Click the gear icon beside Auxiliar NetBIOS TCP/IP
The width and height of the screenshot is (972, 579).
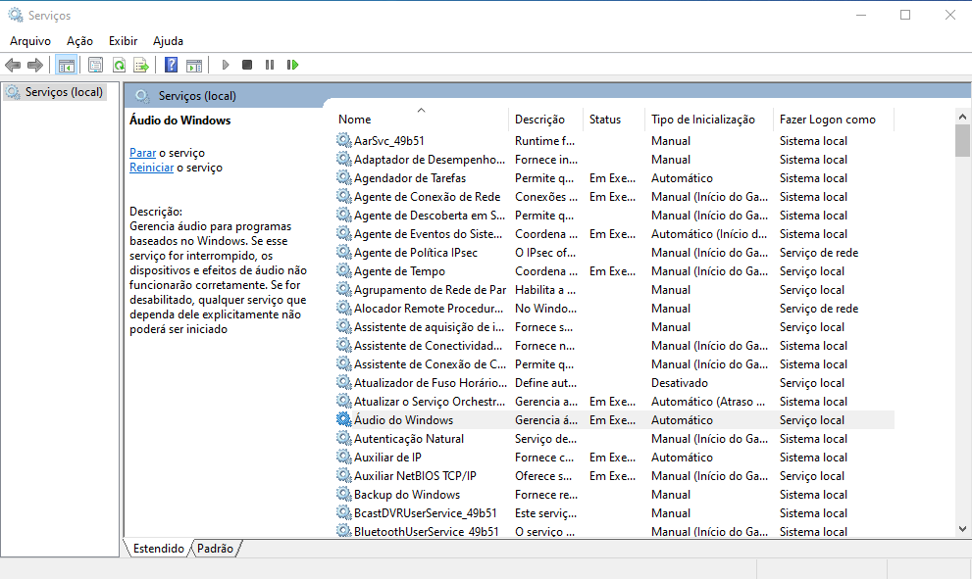point(344,475)
